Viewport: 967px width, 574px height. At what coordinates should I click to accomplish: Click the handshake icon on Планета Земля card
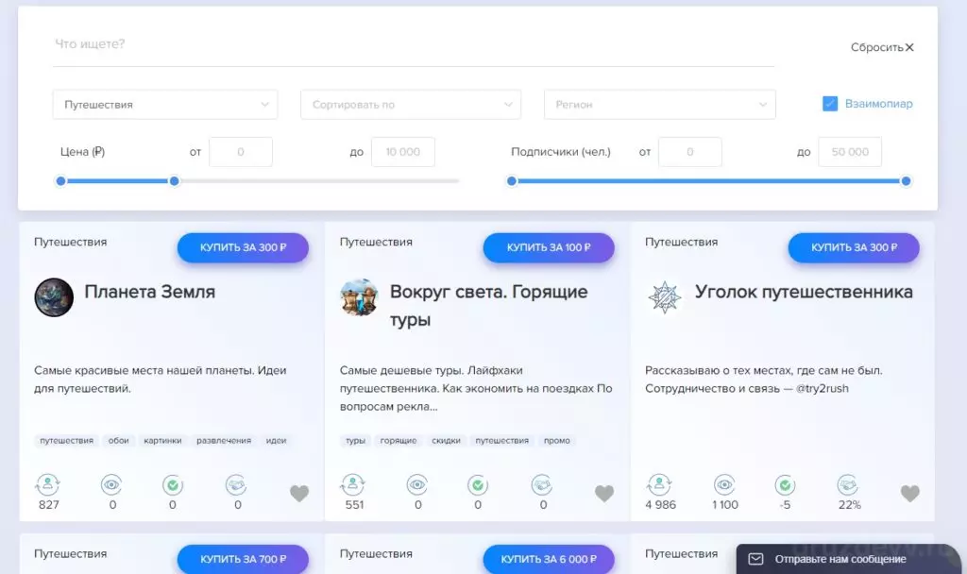[236, 485]
